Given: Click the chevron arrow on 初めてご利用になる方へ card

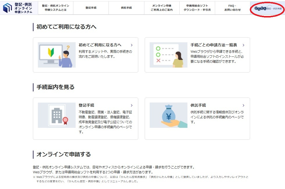Looking at the screenshot, I should point(132,45).
